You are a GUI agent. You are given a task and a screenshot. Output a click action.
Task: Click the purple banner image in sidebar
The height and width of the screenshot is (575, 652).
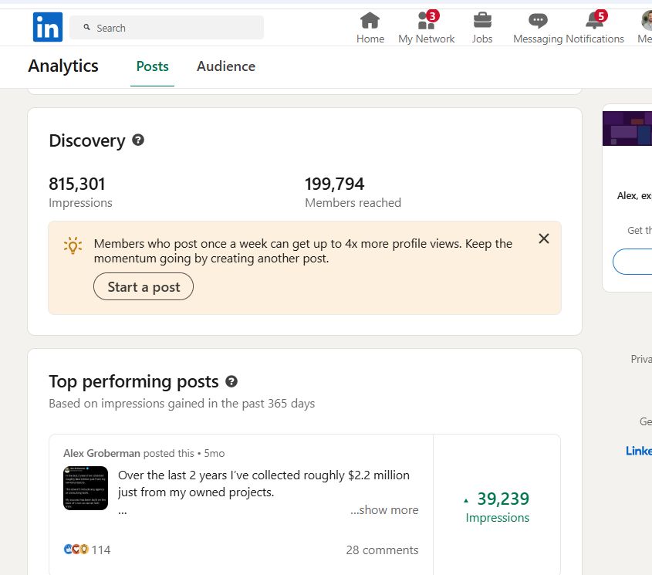pyautogui.click(x=627, y=129)
